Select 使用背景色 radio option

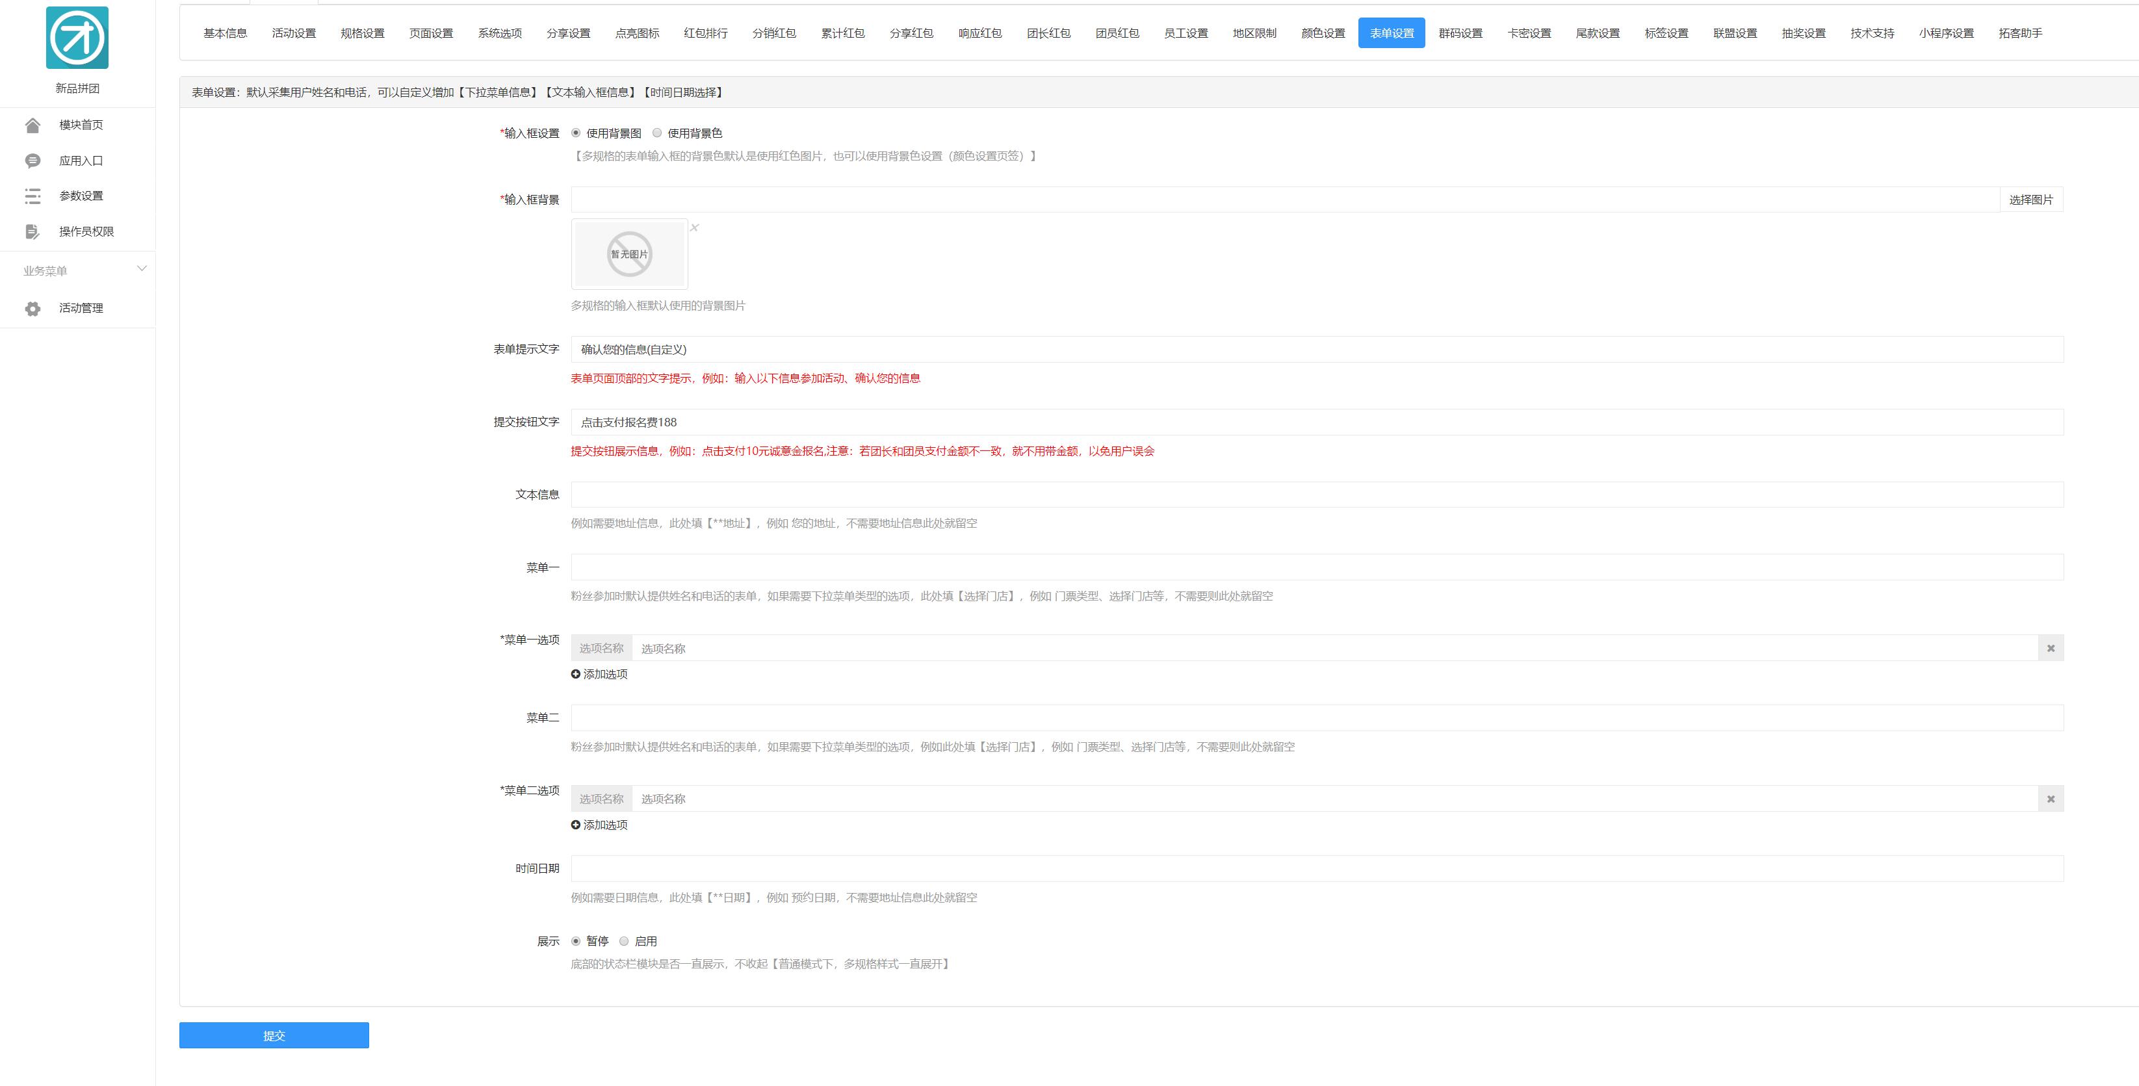tap(657, 133)
